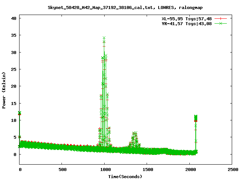This screenshot has width=240, height=180.
Task: Click the y-axis tick label 35
Action: tap(14, 35)
